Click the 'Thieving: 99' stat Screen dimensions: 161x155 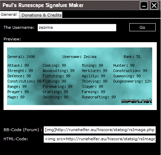(x=94, y=81)
